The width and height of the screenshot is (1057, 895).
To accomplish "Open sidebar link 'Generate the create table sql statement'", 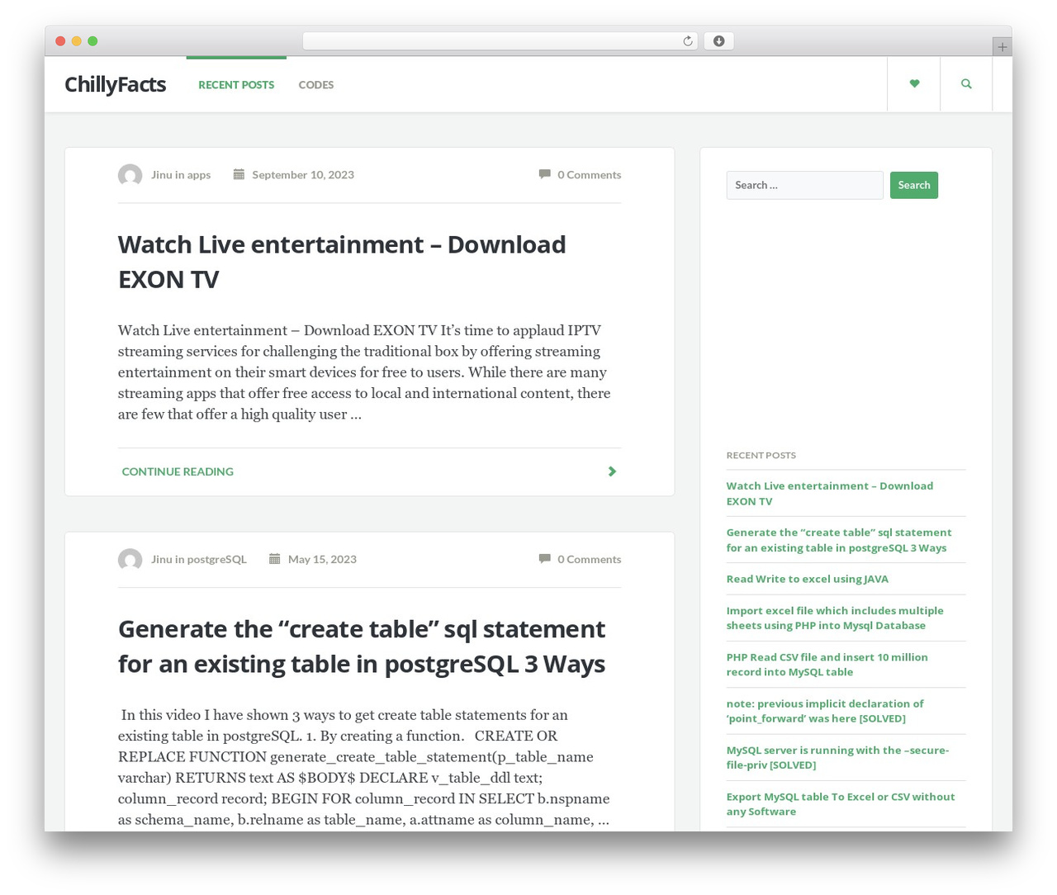I will point(839,540).
